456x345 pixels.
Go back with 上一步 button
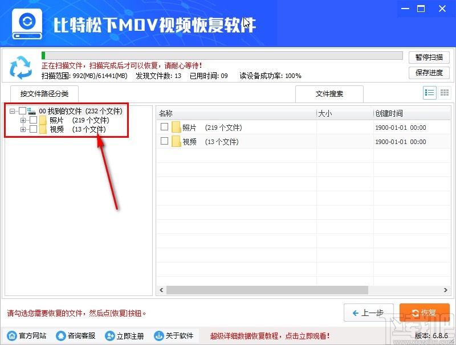click(x=368, y=313)
